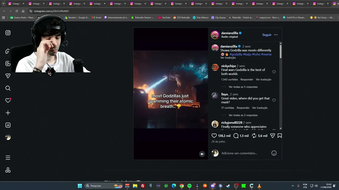The height and width of the screenshot is (190, 339).
Task: Expand all 2 replies under llayo_
Action: pyautogui.click(x=243, y=115)
